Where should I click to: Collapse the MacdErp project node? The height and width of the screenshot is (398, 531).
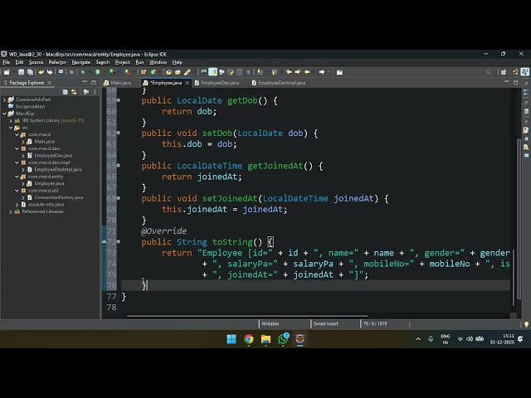[4, 114]
